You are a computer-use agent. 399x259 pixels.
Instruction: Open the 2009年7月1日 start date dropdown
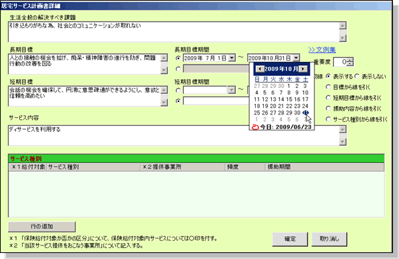232,58
